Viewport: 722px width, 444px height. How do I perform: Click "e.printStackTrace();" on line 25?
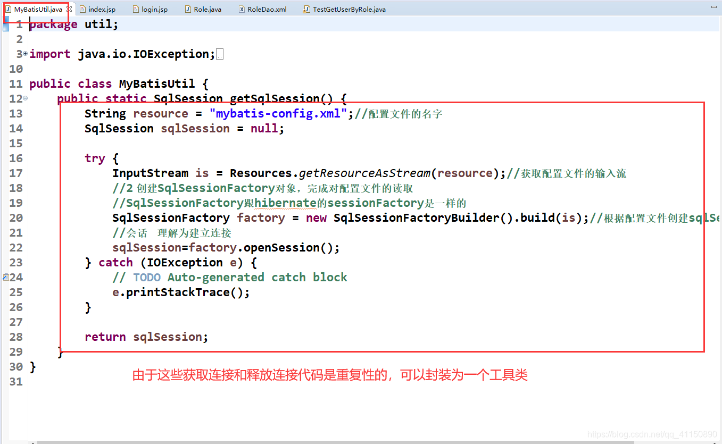click(181, 292)
